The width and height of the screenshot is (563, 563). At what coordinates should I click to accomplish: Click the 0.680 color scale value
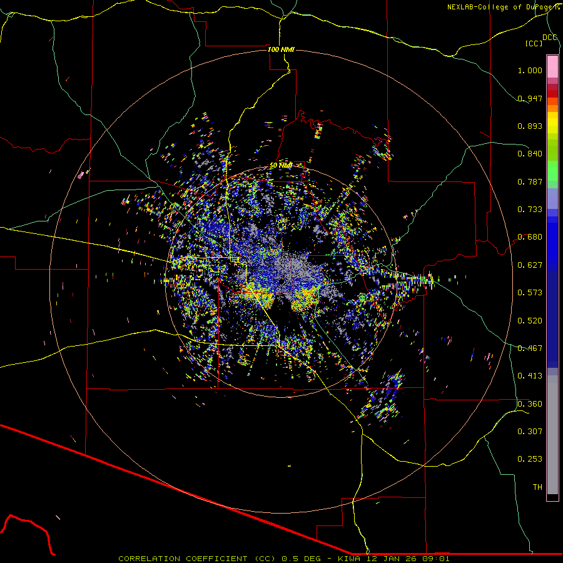pyautogui.click(x=530, y=237)
